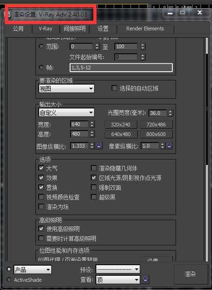
Task: Click the 光圈宽度 36.0 spinner
Action: (170, 113)
